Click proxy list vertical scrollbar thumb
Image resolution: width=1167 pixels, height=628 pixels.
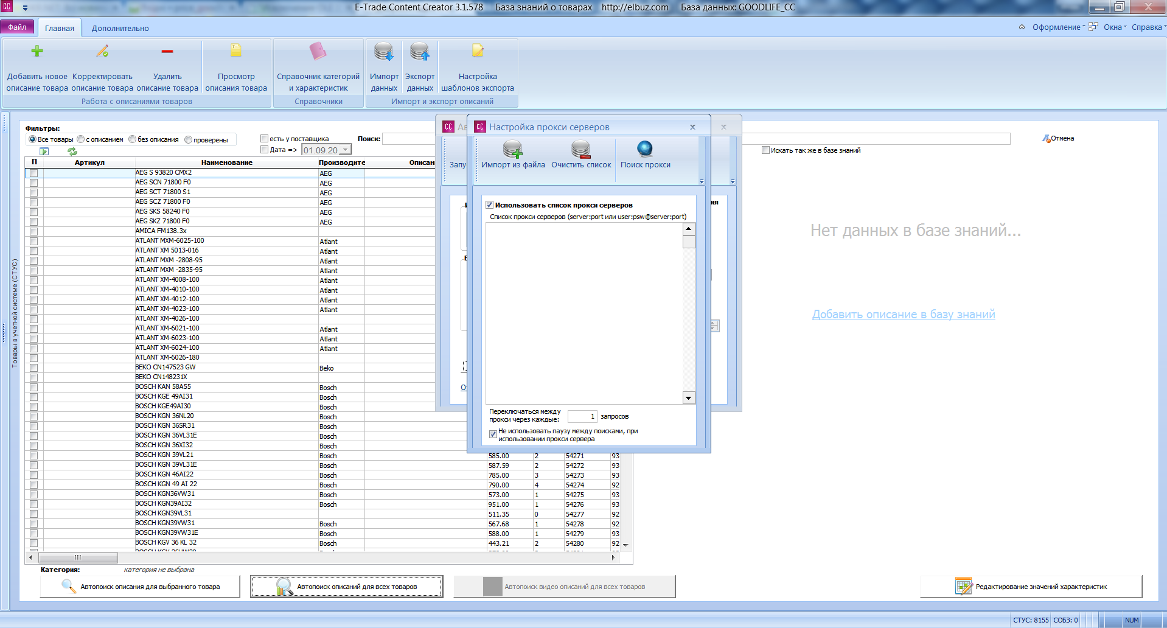689,242
